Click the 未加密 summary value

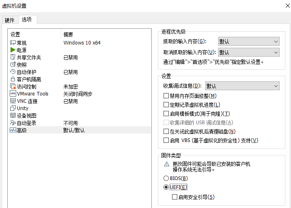70,87
